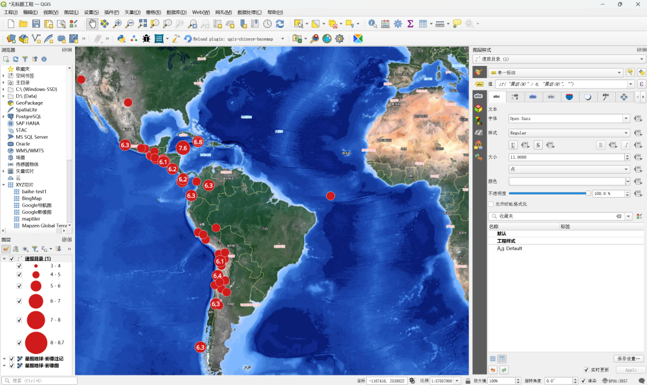Open the Temporal Controller clock icon

(x=267, y=24)
